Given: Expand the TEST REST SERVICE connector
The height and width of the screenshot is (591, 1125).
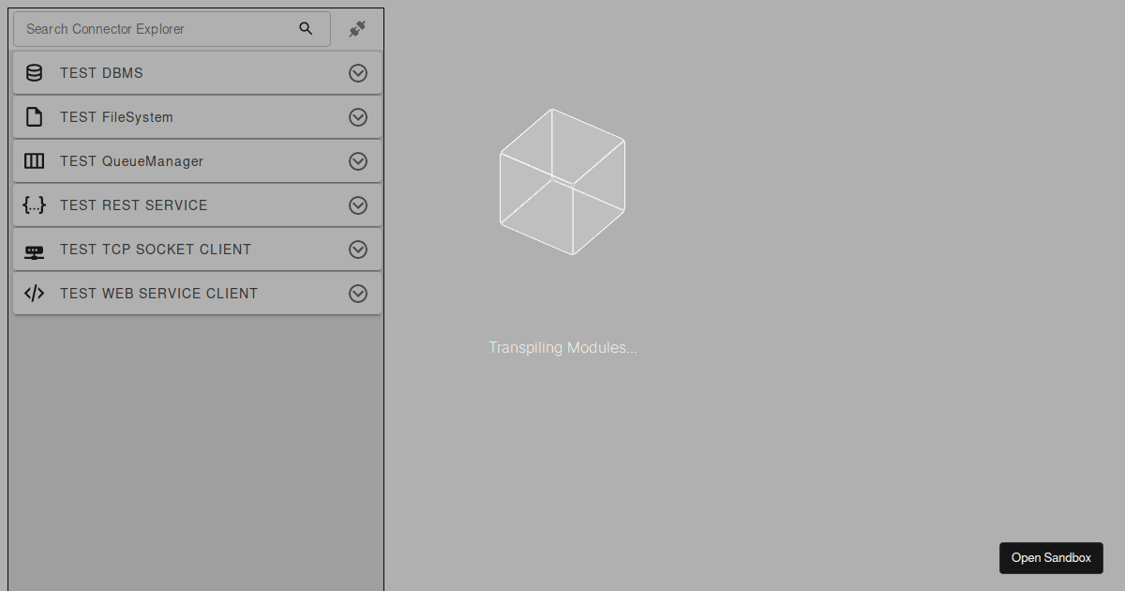Looking at the screenshot, I should tap(358, 205).
